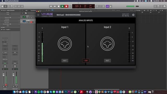Open No Overlap drag mode dropdown
Screen dimensions: 167x94
138,10
